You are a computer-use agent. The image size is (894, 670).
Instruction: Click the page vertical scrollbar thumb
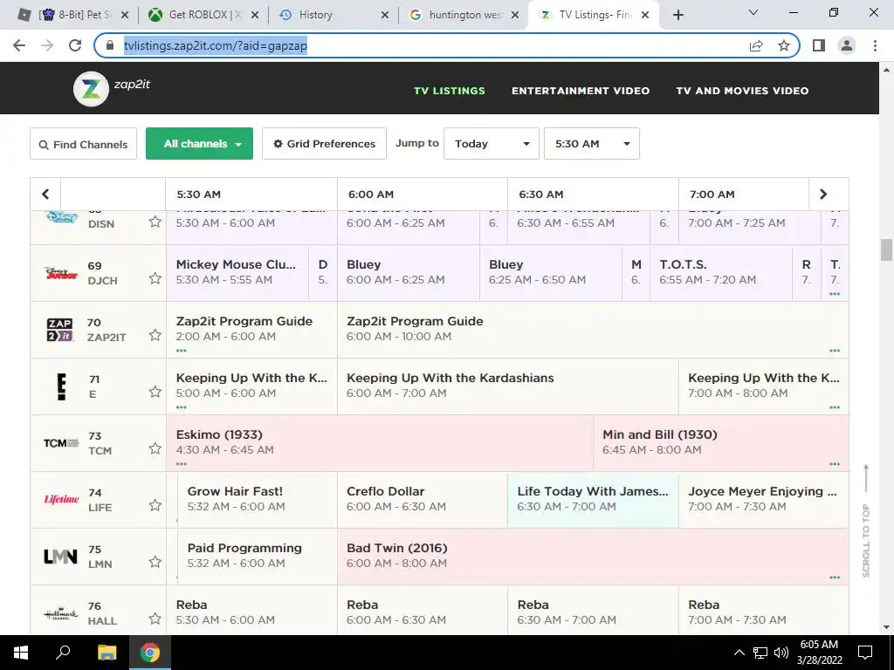click(x=886, y=250)
